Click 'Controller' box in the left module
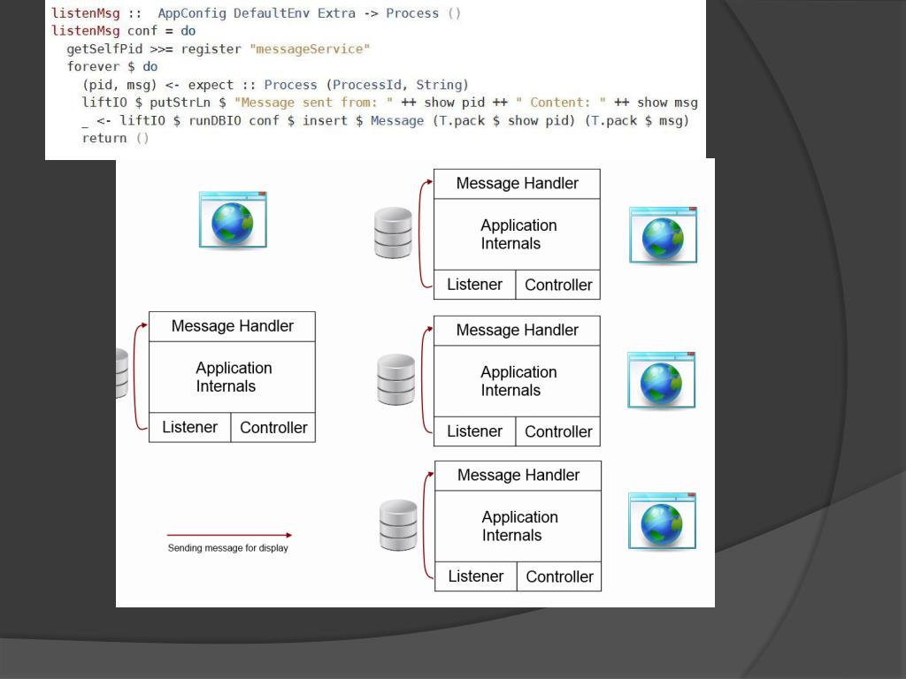 [273, 427]
